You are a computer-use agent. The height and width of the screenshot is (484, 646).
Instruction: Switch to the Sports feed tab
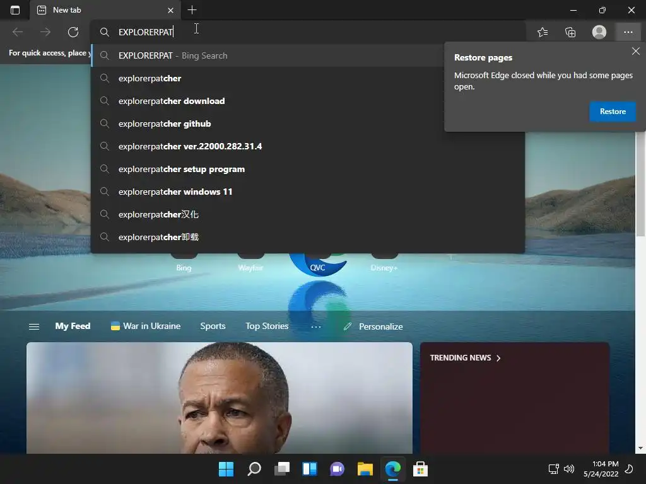pyautogui.click(x=213, y=326)
